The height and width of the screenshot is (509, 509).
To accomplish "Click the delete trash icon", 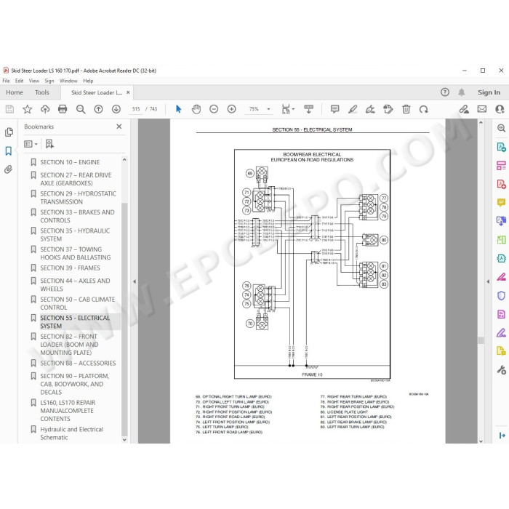I will 406,109.
